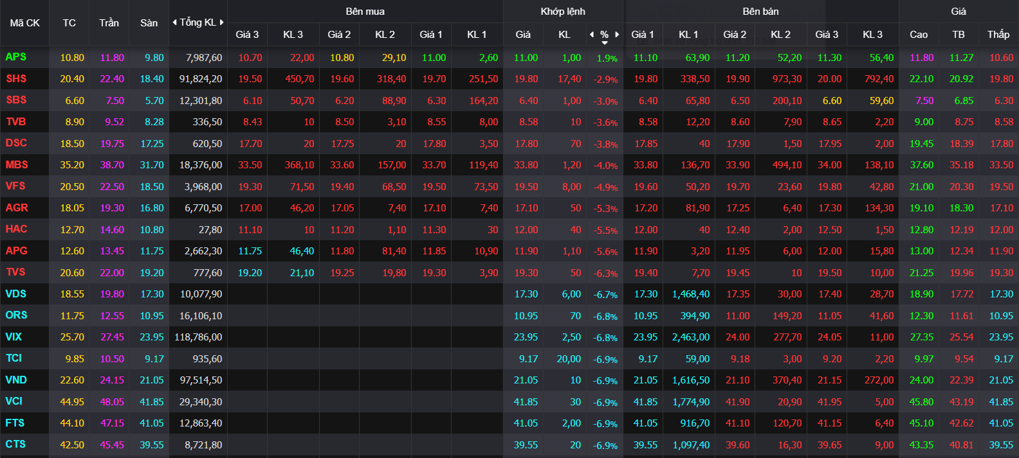Click the Cao column header

[919, 35]
